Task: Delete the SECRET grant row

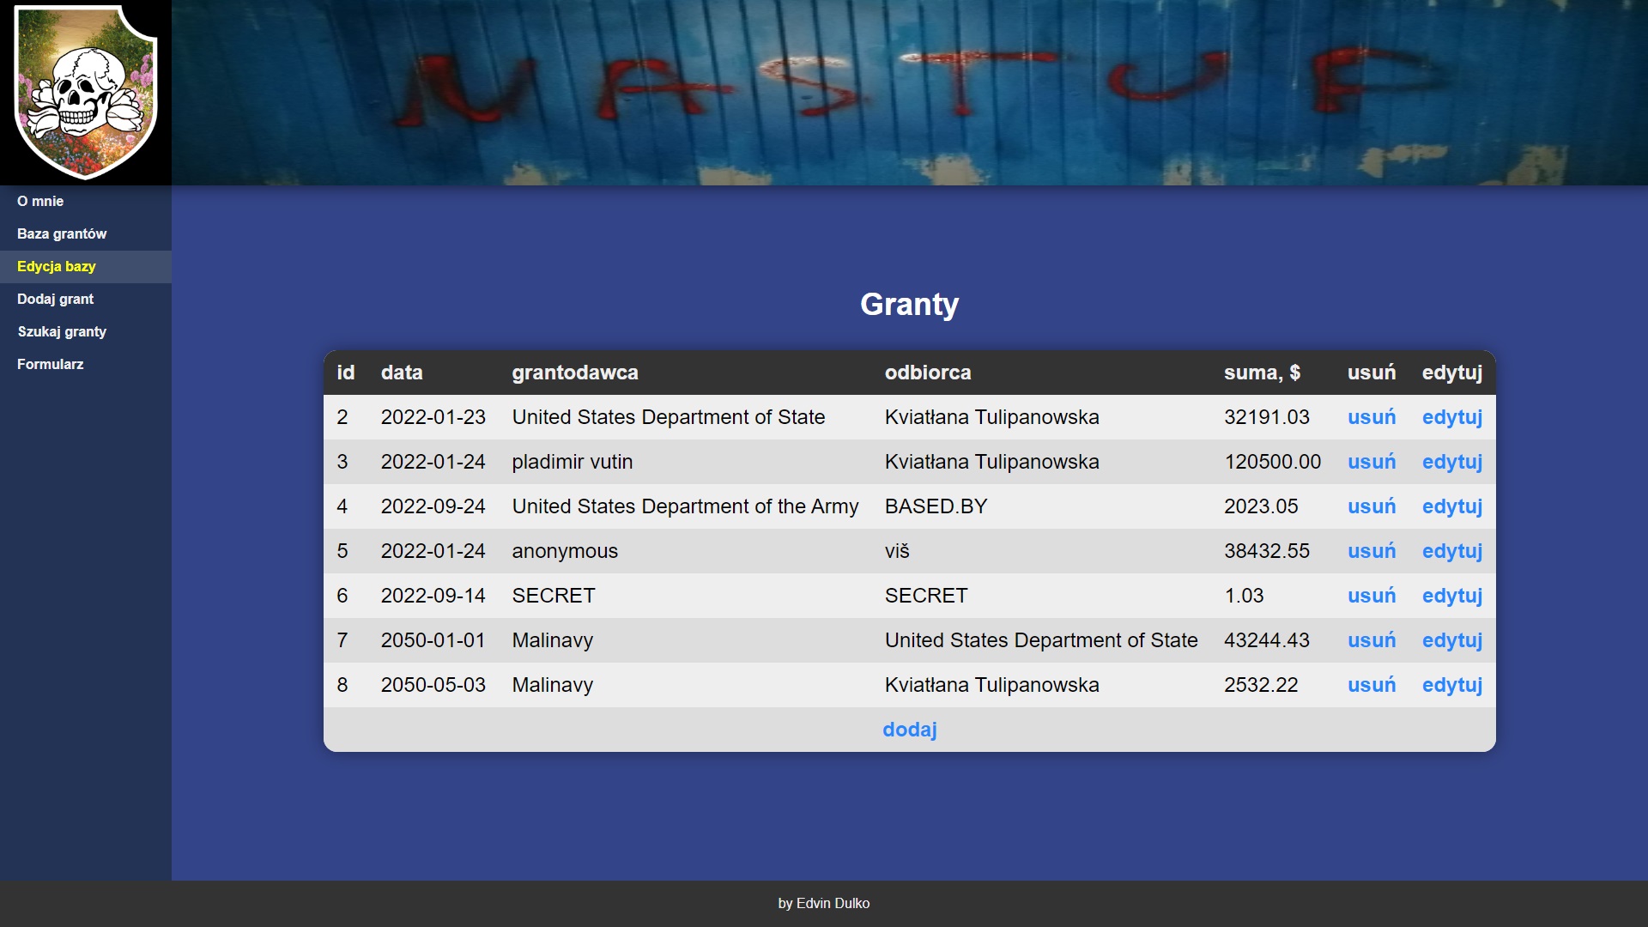Action: pos(1372,596)
